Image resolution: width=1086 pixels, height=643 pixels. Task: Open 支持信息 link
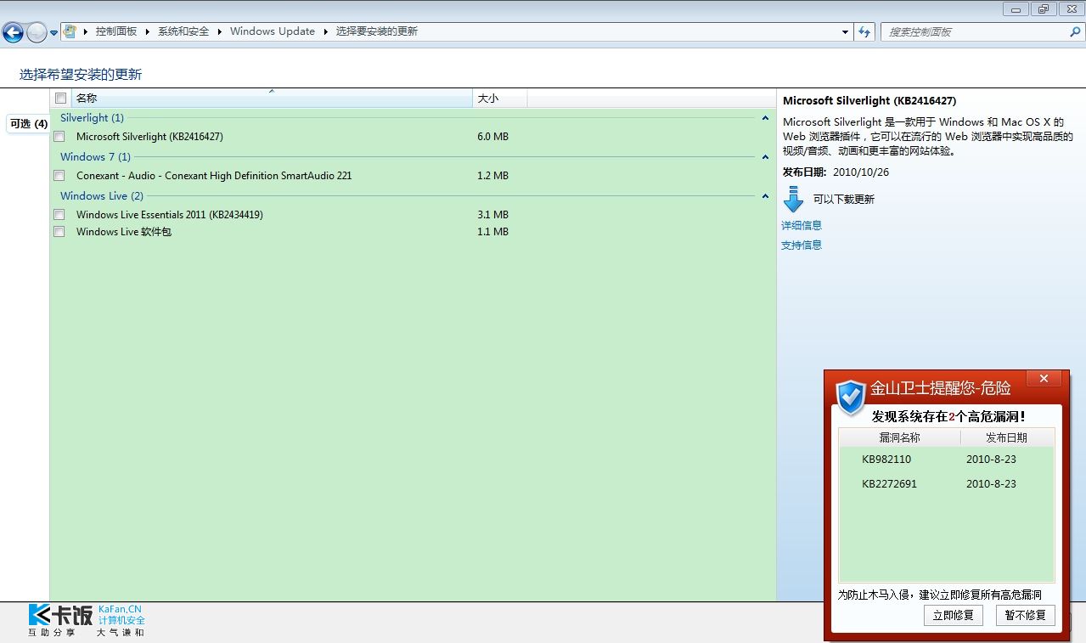[x=802, y=245]
